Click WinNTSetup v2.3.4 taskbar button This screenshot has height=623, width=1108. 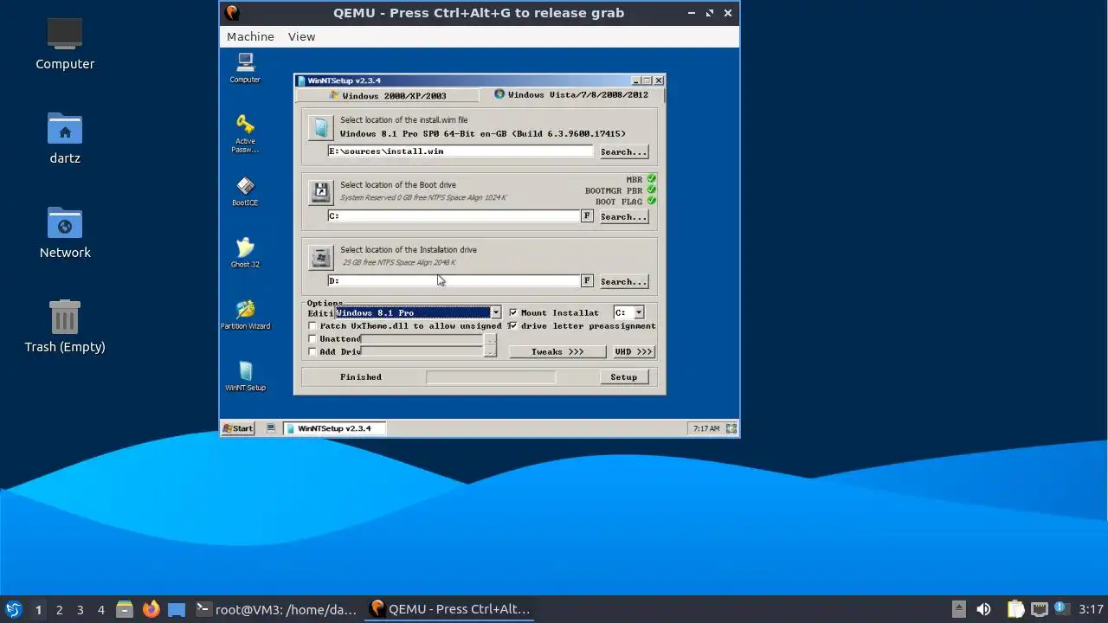click(334, 428)
